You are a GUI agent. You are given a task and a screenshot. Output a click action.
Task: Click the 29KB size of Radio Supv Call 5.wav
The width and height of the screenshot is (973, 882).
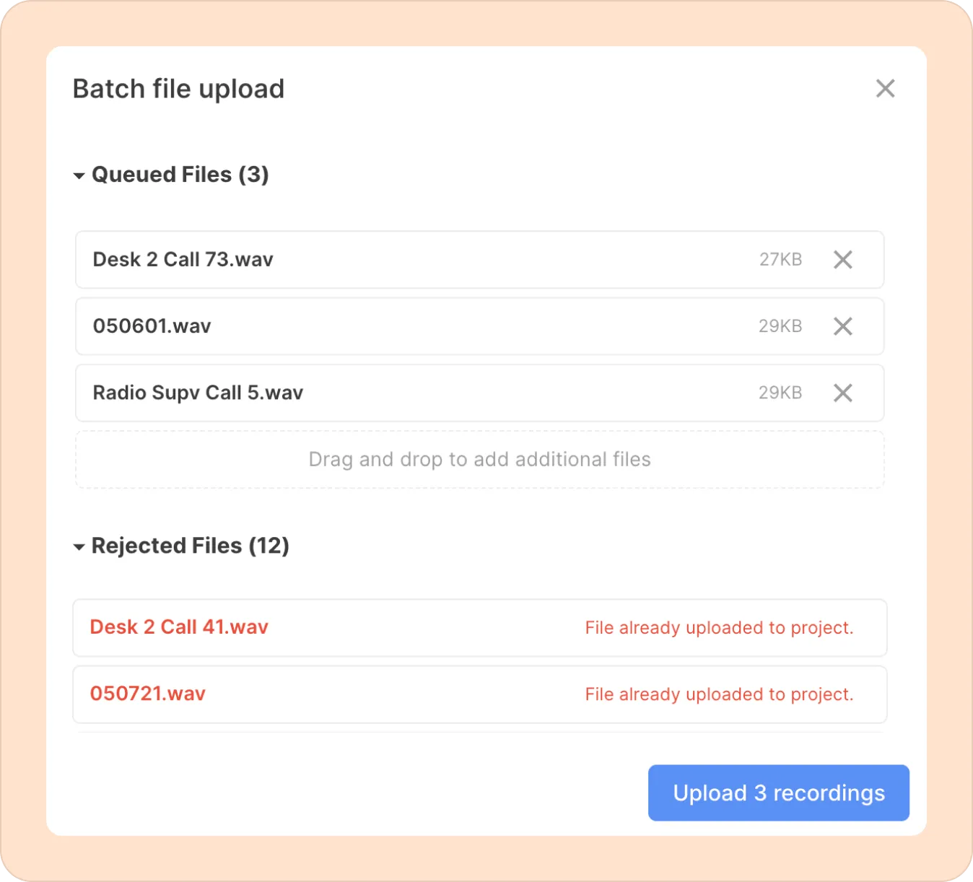point(780,393)
